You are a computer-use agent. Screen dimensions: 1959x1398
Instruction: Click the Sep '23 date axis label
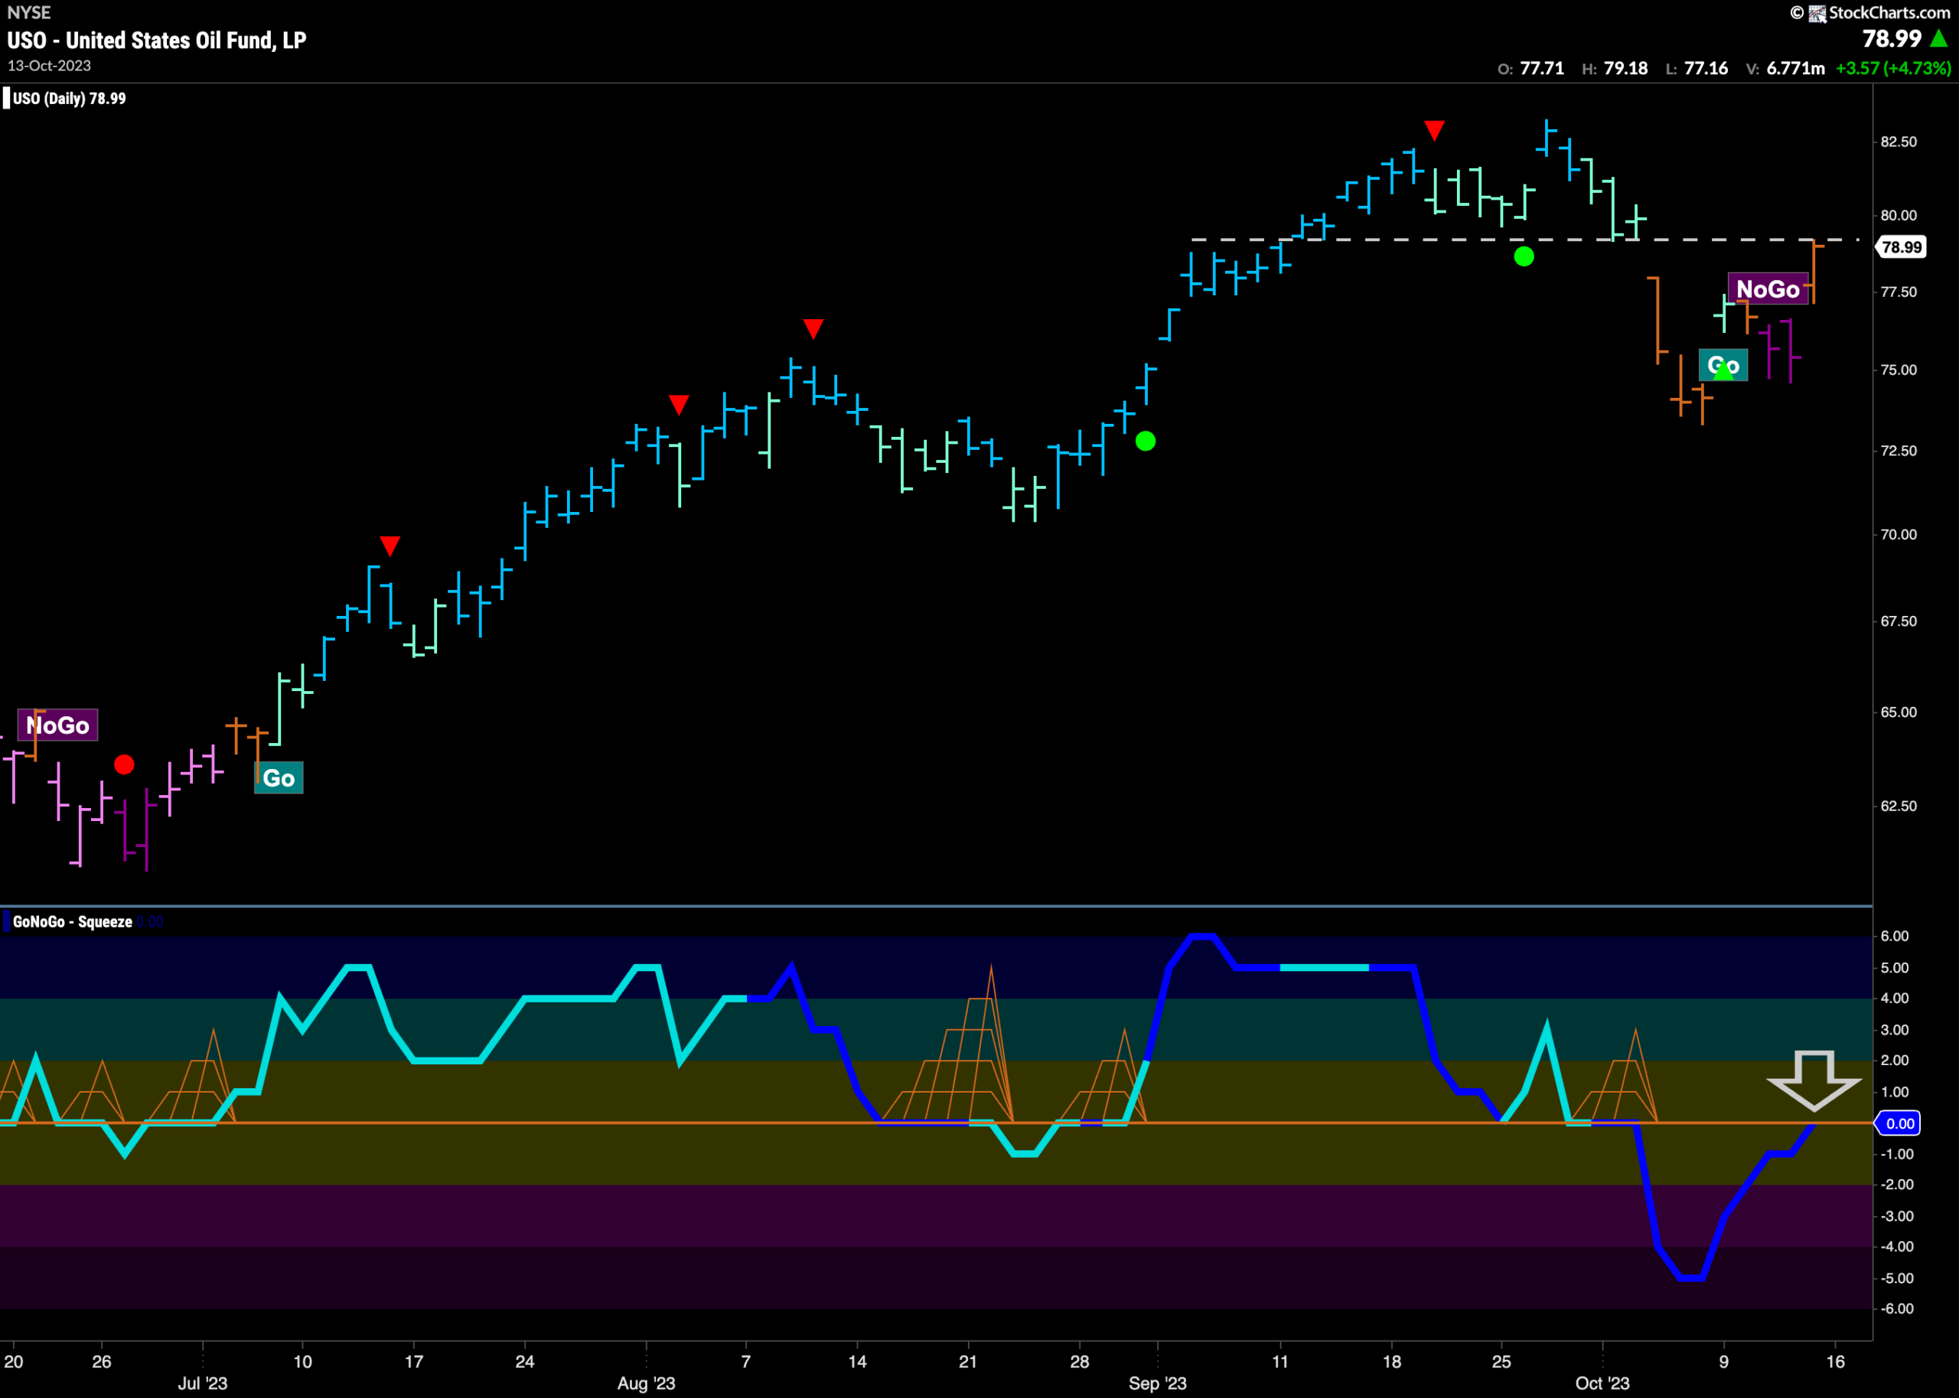(x=1158, y=1383)
